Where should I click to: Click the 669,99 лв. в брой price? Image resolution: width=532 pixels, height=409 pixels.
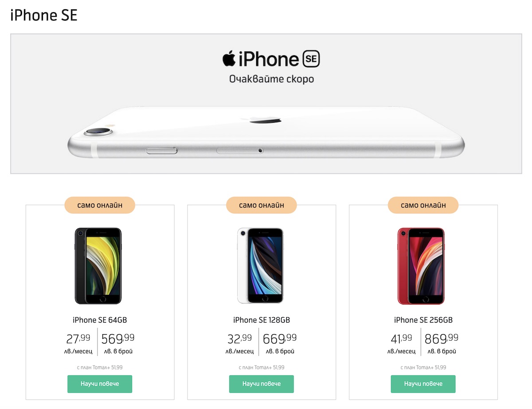(280, 343)
